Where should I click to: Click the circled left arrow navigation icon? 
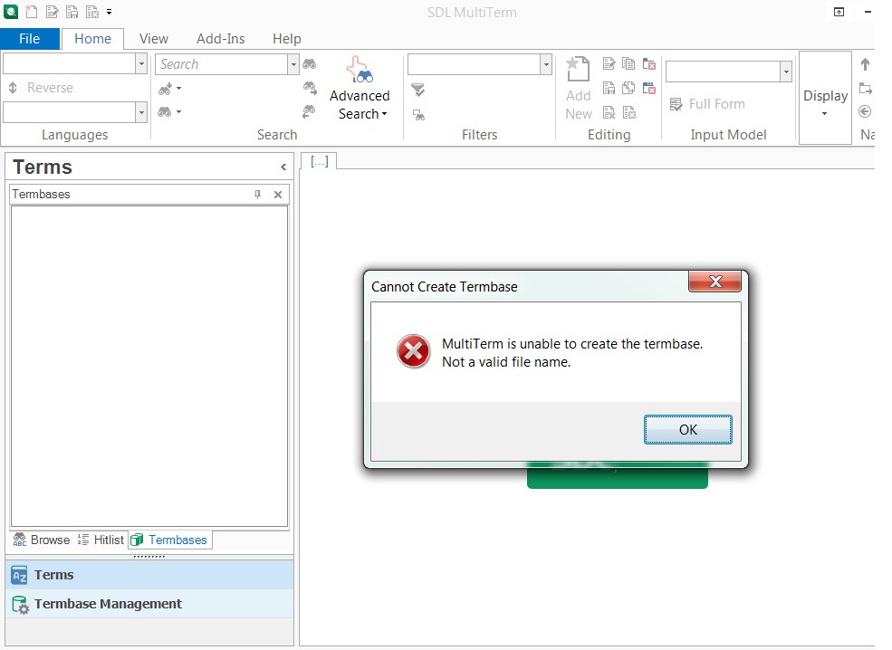click(865, 111)
